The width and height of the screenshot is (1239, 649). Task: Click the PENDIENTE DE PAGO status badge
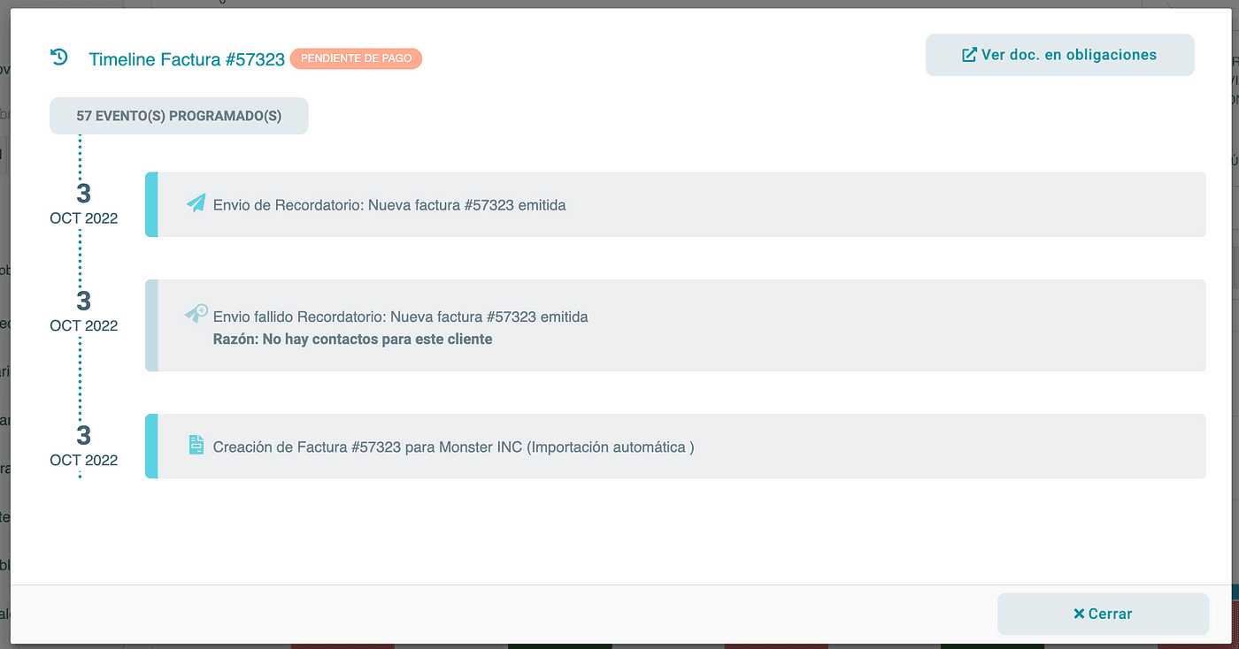pyautogui.click(x=356, y=58)
